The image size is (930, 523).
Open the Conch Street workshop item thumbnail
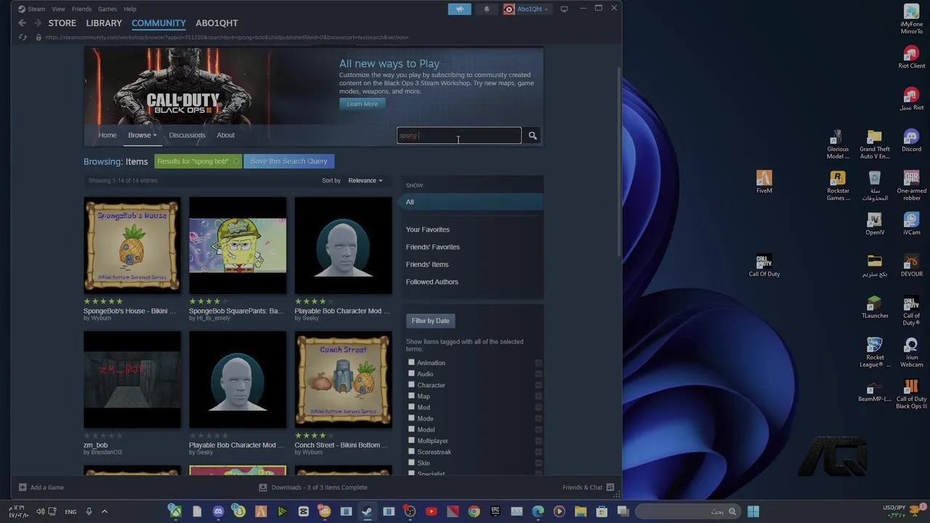point(343,380)
